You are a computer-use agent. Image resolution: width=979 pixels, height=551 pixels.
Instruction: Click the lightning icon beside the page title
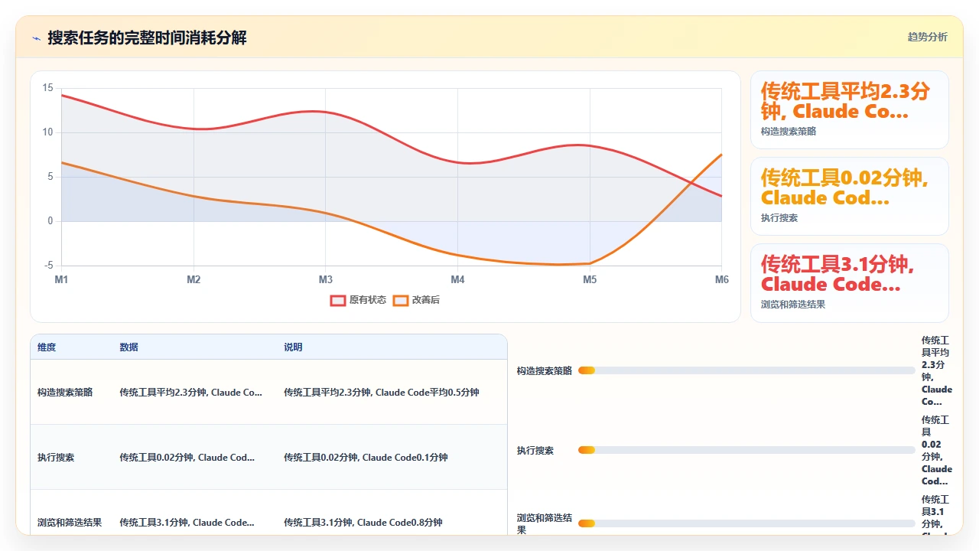[36, 37]
